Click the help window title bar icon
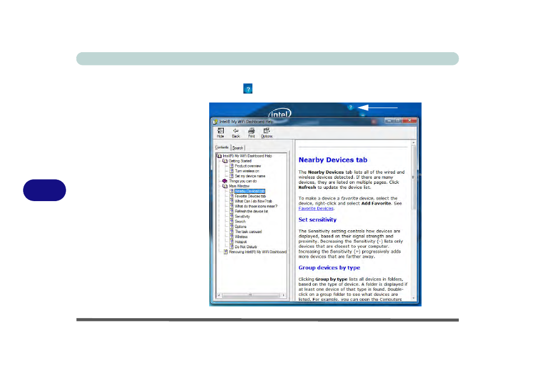Screen dimensions: 535x377 pyautogui.click(x=215, y=122)
